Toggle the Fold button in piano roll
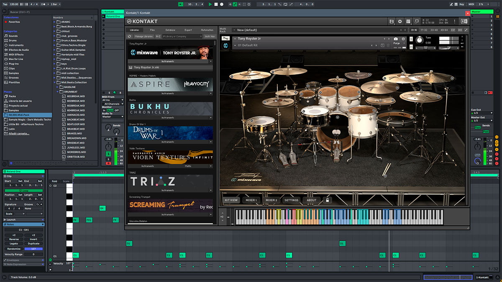This screenshot has height=282, width=502. pyautogui.click(x=54, y=181)
